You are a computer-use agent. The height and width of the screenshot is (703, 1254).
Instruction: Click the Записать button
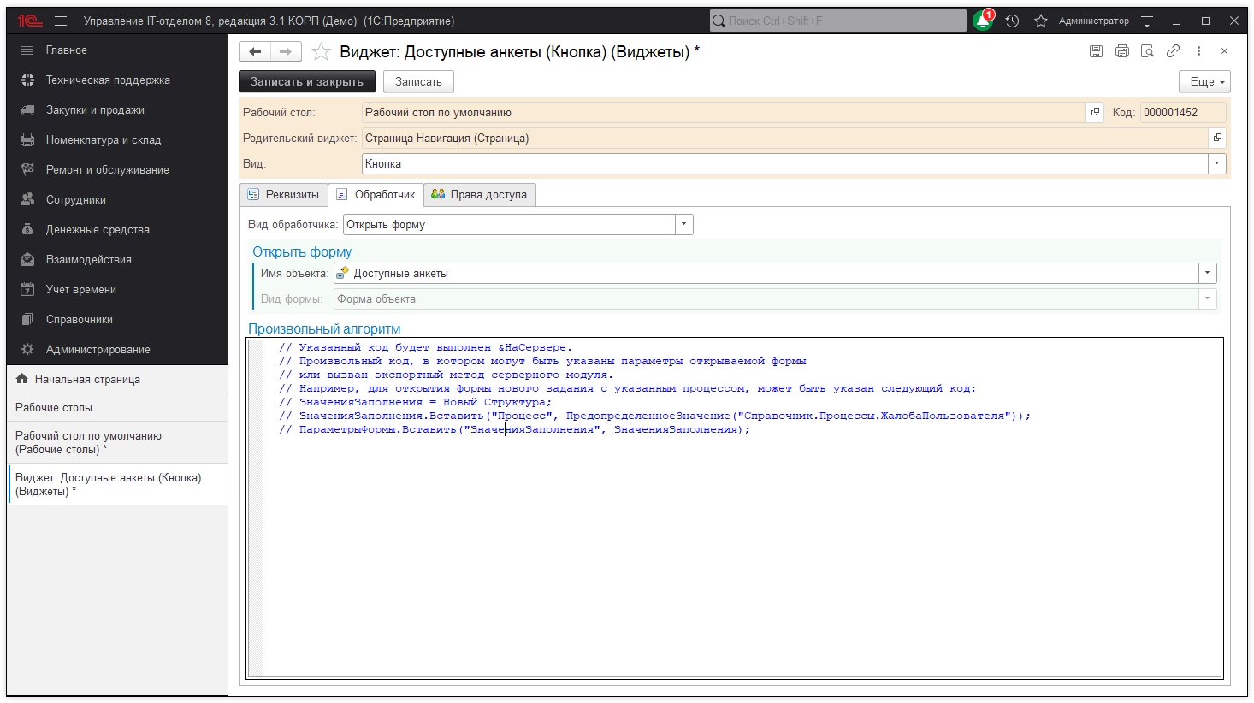click(418, 82)
